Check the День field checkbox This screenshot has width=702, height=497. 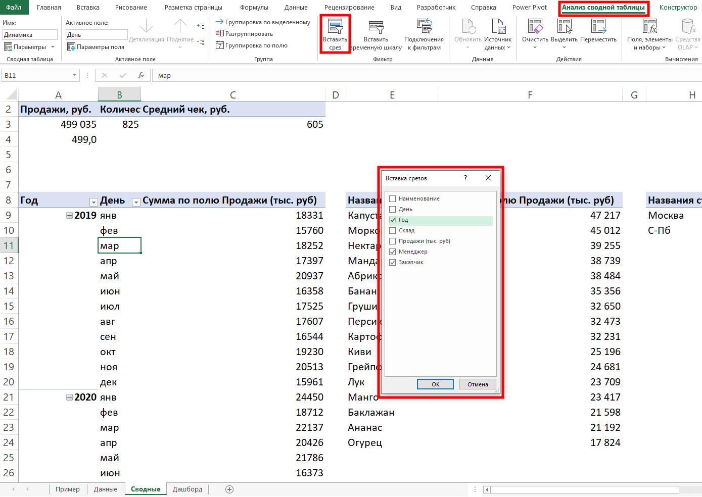pyautogui.click(x=393, y=209)
